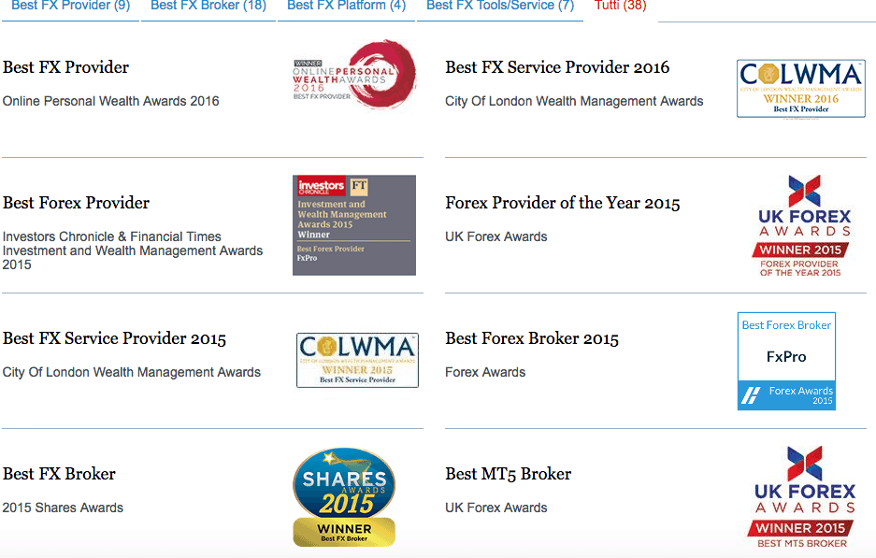
Task: Switch to Best FX Broker (18) tab
Action: pos(208,7)
